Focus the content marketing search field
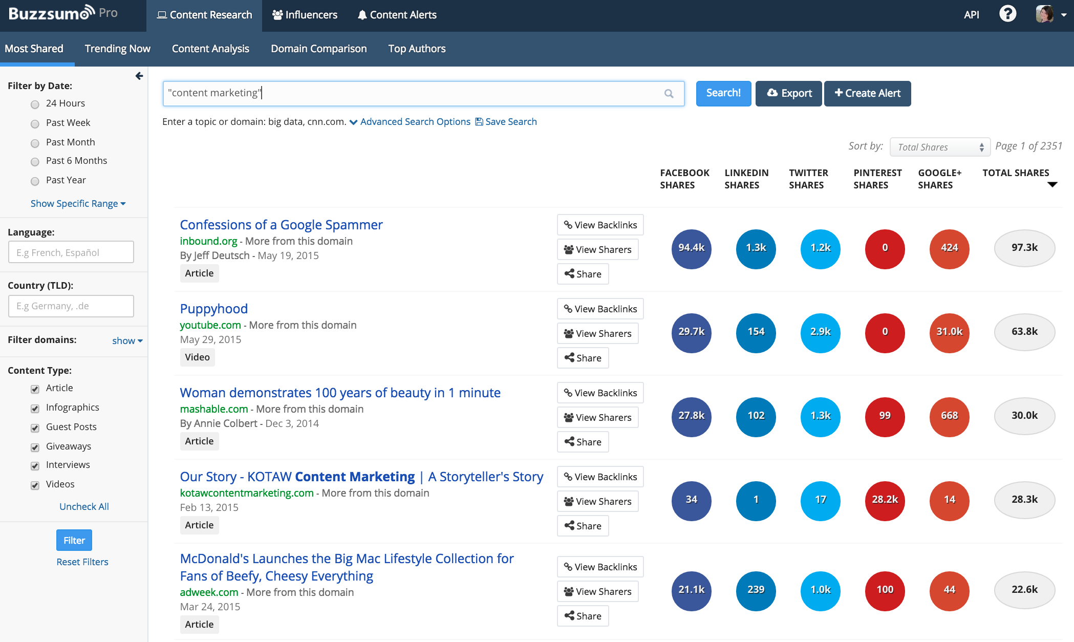 423,93
